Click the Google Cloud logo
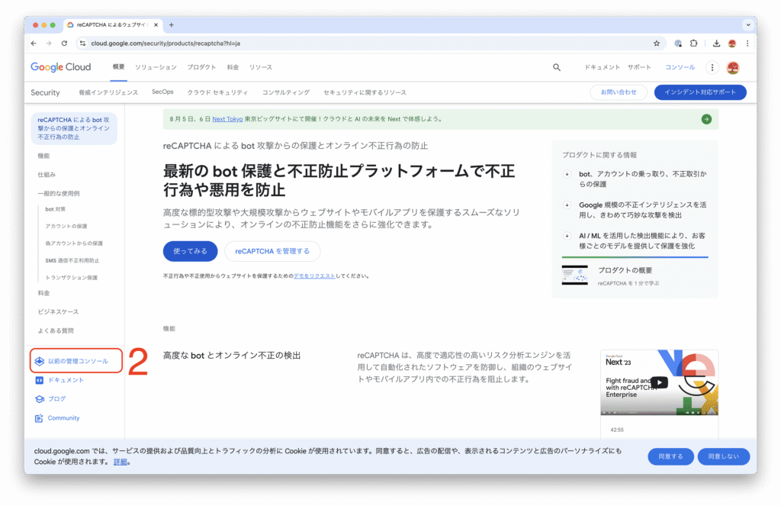 tap(61, 67)
